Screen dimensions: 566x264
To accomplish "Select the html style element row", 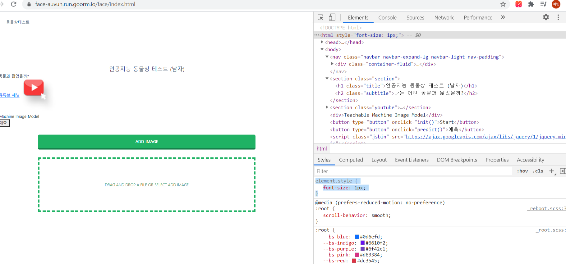I will tap(440, 35).
